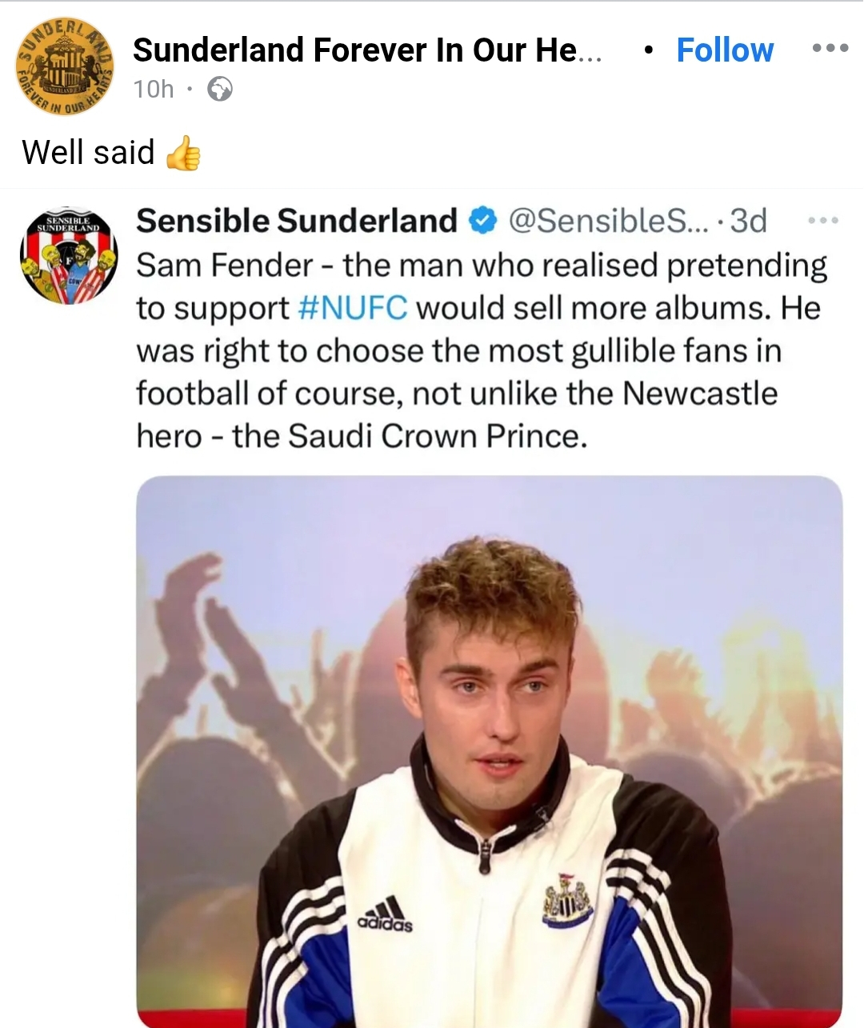864x1028 pixels.
Task: Click the 3d tweet timestamp
Action: point(749,221)
